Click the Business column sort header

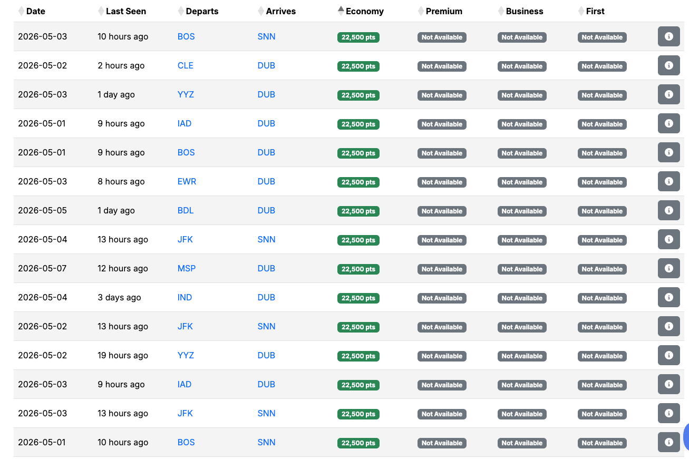pos(525,11)
